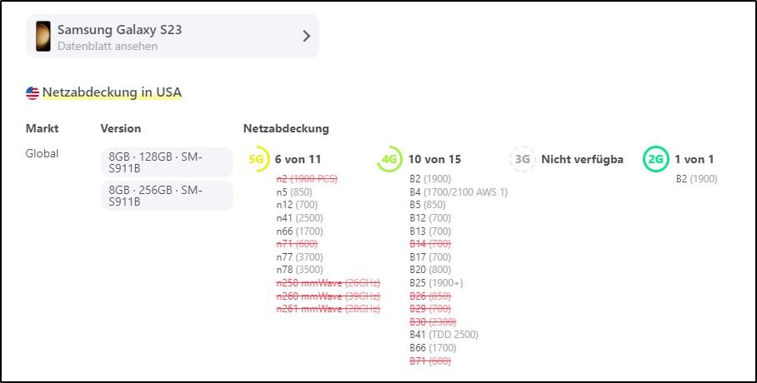Click the n258 mmWave band entry
Viewport: 757px width, 383px height.
(x=328, y=283)
